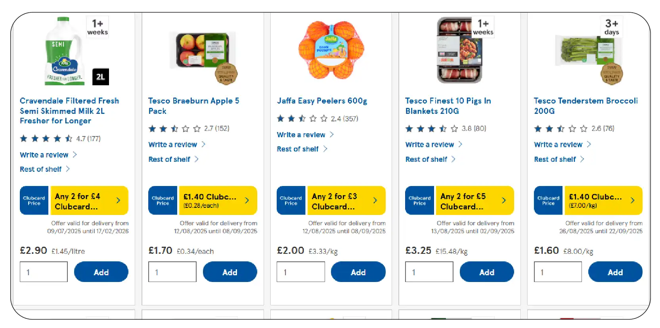Viewport: 660px width, 328px height.
Task: Click the Clubcard Price badge on Cravendale milk
Action: tap(34, 200)
